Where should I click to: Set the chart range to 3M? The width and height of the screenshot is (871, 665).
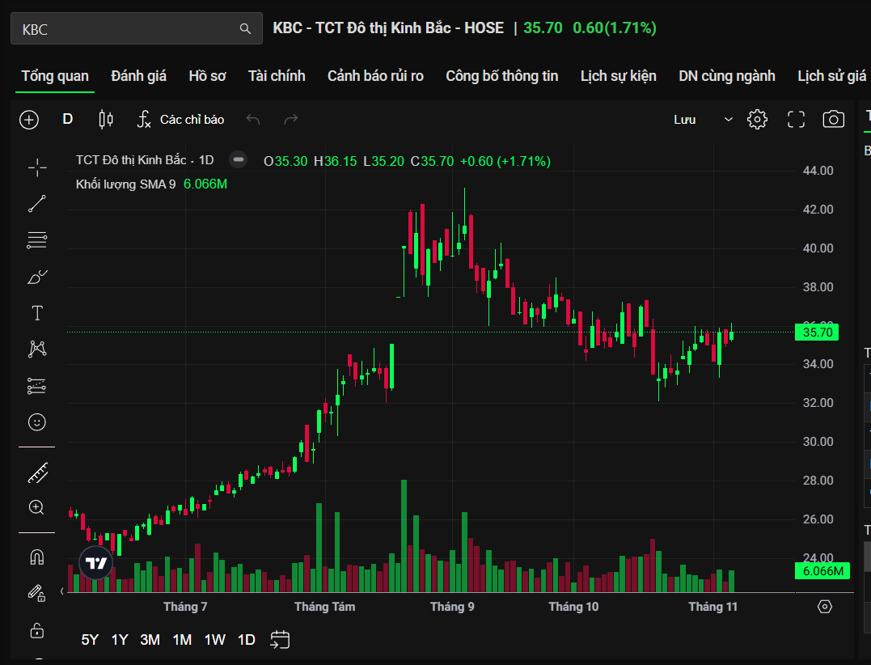point(150,640)
